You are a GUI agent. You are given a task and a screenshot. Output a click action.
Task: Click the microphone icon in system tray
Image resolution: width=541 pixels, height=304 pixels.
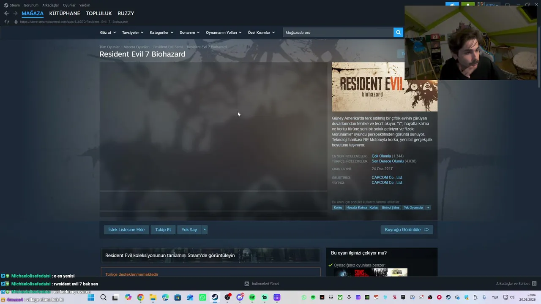tap(484, 298)
